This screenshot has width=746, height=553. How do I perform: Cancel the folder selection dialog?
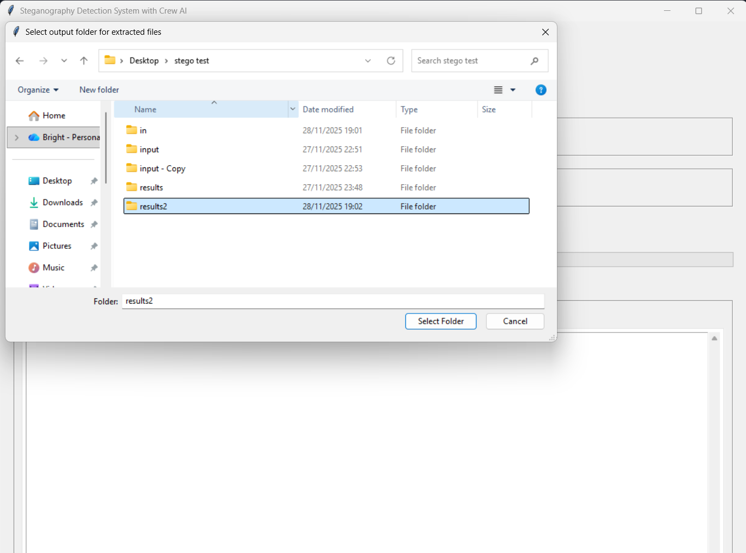pyautogui.click(x=515, y=321)
